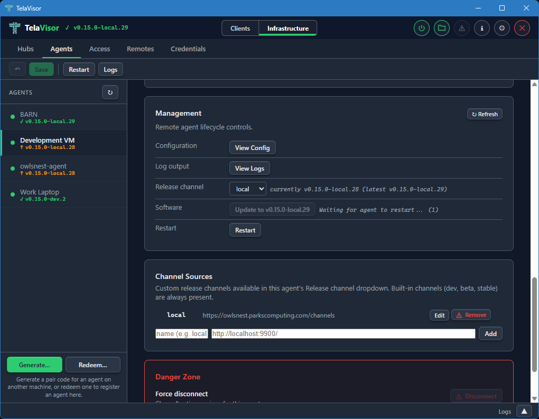
Task: Click the Force disconnect label
Action: pos(181,394)
